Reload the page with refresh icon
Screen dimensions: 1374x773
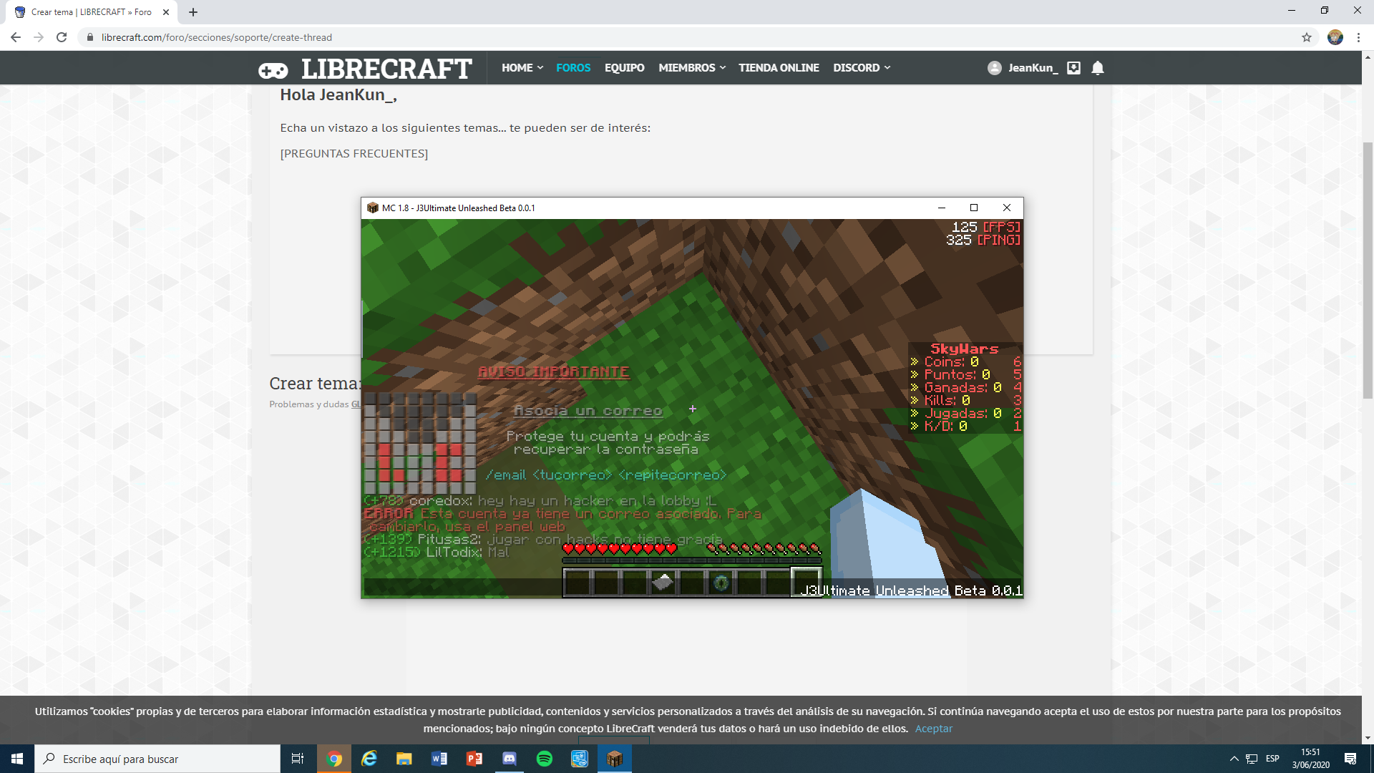[62, 37]
